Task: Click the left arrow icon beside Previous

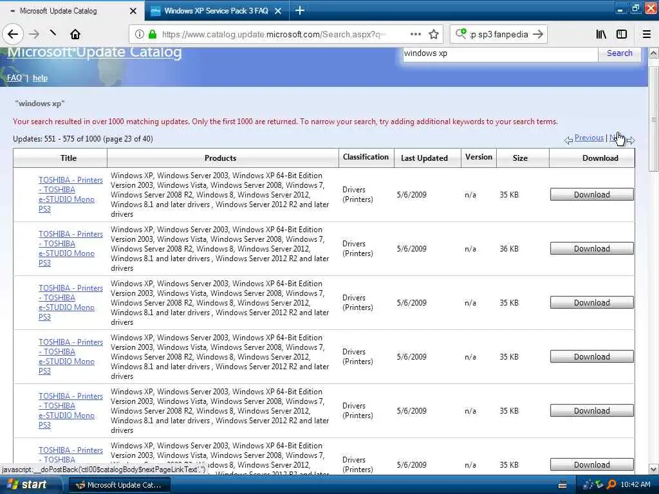Action: (x=568, y=140)
